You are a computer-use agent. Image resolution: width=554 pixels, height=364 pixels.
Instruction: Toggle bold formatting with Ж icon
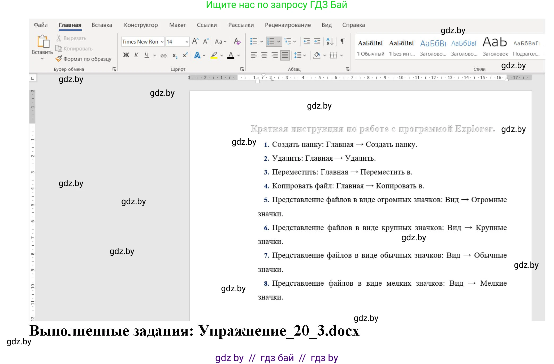126,55
